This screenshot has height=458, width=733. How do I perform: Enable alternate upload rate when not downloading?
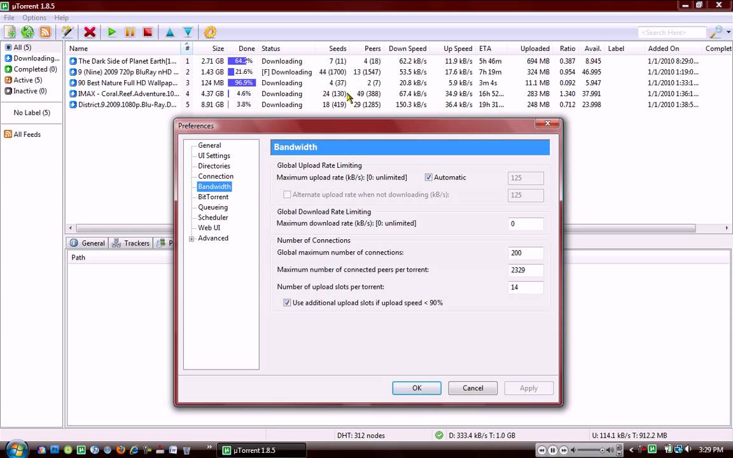pyautogui.click(x=287, y=195)
